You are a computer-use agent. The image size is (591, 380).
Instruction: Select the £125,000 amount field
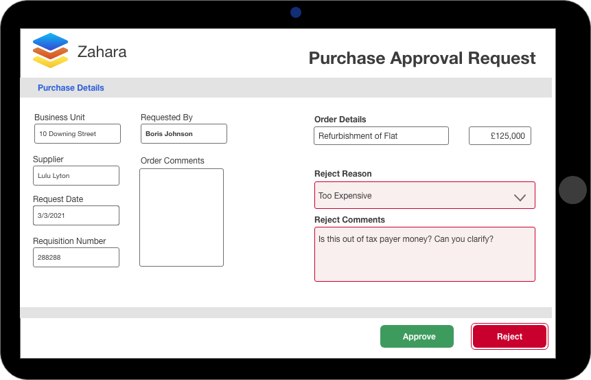coord(500,136)
